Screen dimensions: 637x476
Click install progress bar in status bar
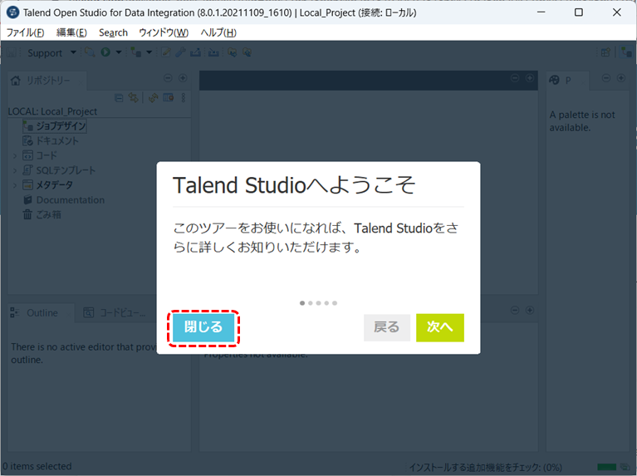coord(607,467)
